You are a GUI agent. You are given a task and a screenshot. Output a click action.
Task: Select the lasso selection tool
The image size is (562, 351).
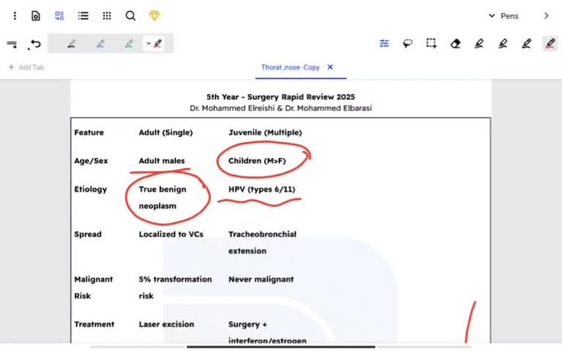pyautogui.click(x=408, y=44)
